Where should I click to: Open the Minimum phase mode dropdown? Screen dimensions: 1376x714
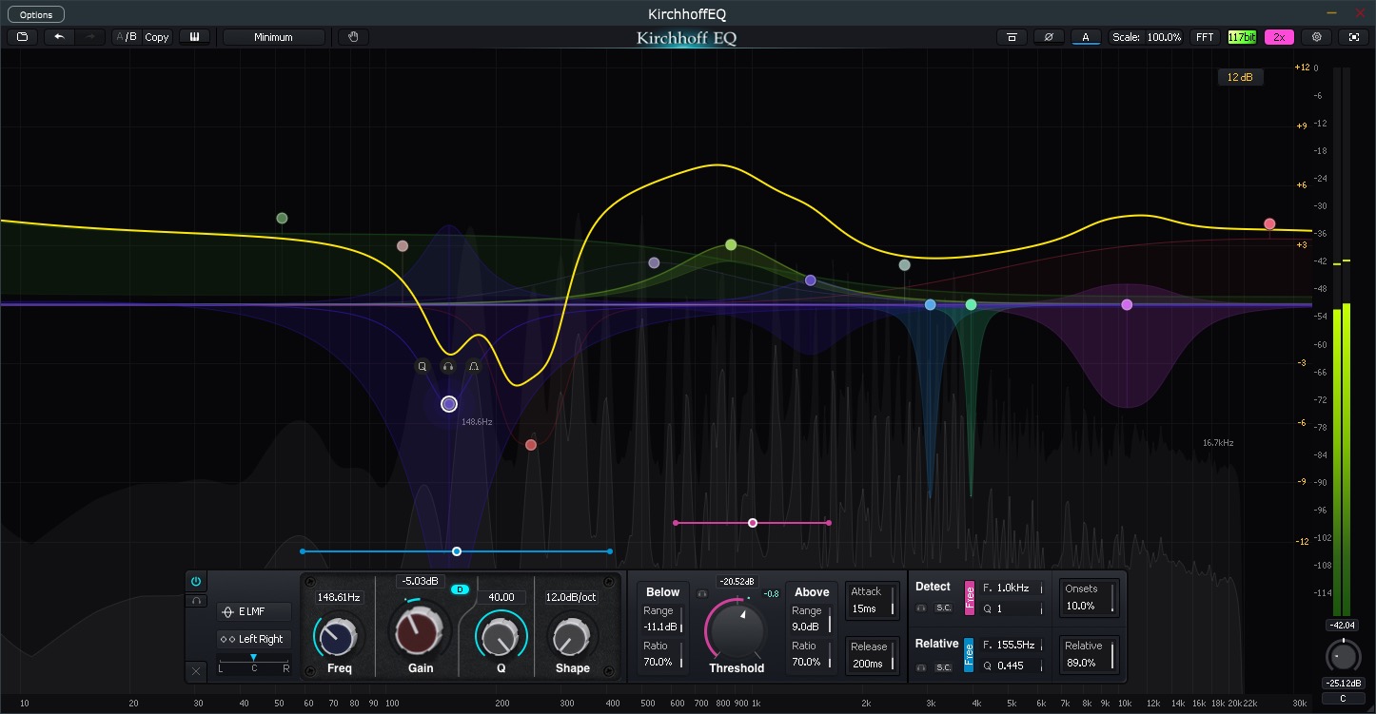tap(273, 37)
